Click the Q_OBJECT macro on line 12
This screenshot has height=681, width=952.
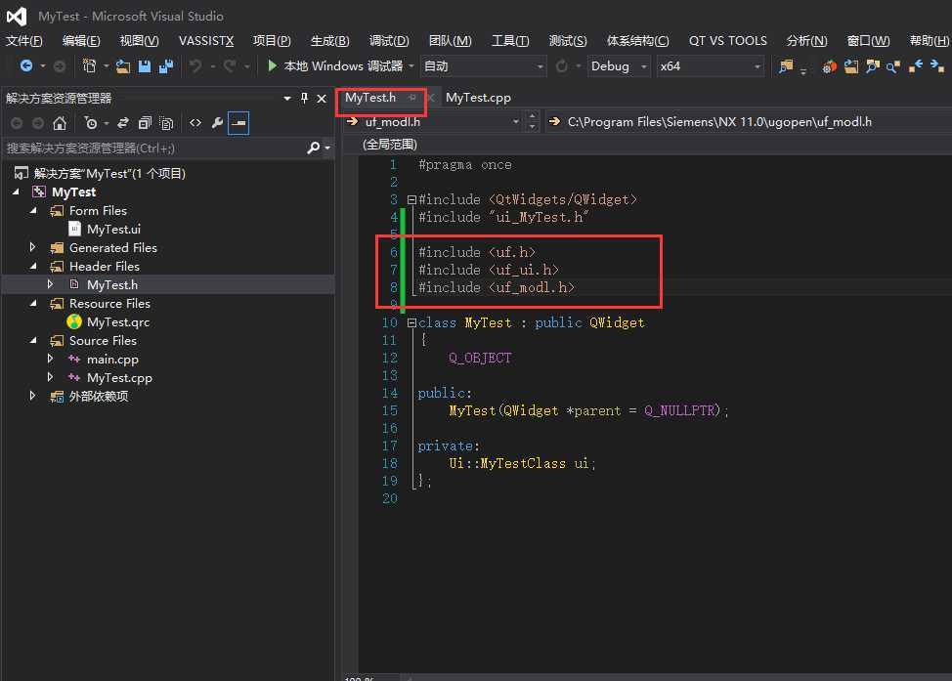(480, 358)
